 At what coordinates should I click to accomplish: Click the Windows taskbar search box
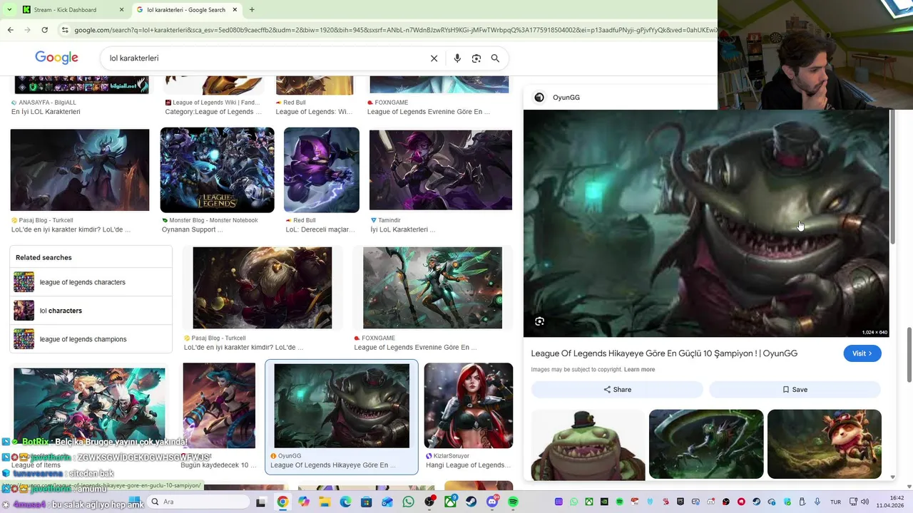pyautogui.click(x=200, y=502)
